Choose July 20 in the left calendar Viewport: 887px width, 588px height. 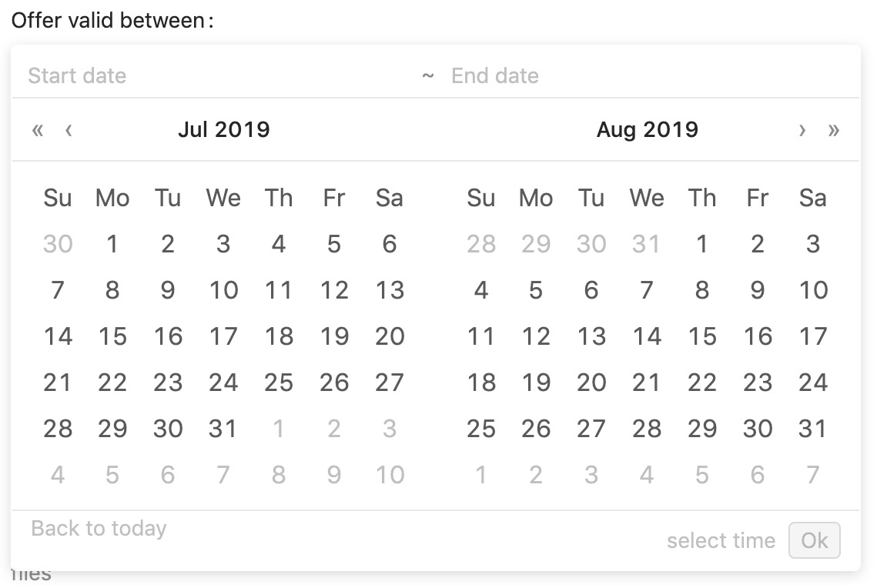(x=390, y=336)
